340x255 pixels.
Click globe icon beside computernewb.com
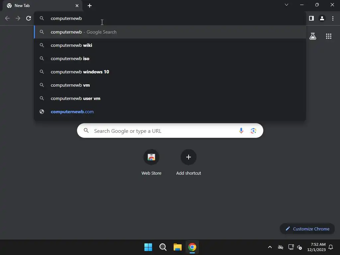[x=42, y=112]
